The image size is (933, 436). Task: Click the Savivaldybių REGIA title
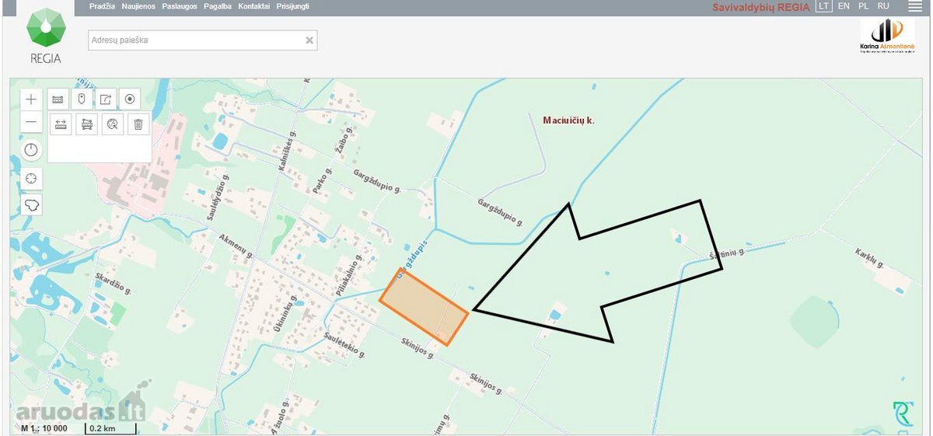[x=761, y=7]
